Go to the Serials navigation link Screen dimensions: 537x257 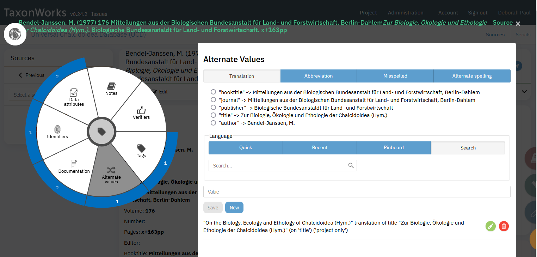pos(523,35)
